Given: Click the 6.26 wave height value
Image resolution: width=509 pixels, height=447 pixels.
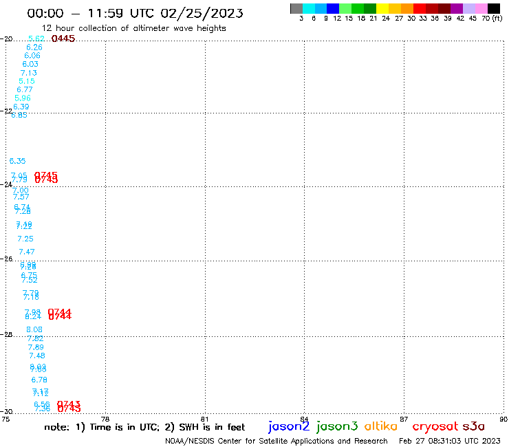Looking at the screenshot, I should coord(34,47).
